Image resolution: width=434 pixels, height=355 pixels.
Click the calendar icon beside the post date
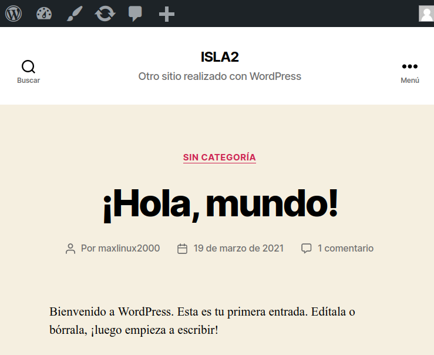pos(182,249)
